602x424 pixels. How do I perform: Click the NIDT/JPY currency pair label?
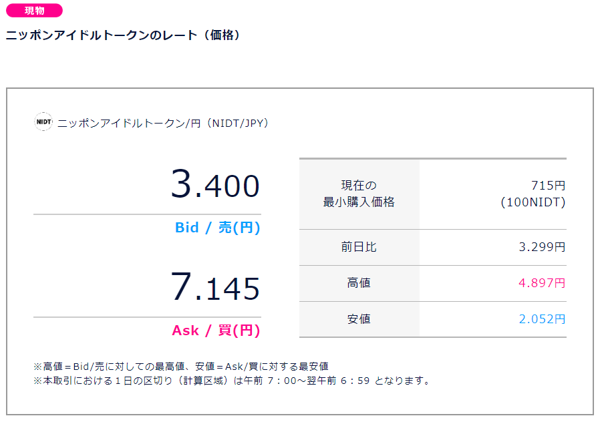click(x=163, y=123)
